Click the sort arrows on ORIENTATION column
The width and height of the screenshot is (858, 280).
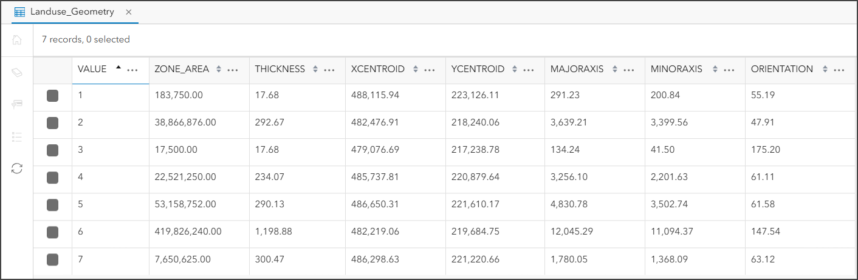click(x=825, y=70)
